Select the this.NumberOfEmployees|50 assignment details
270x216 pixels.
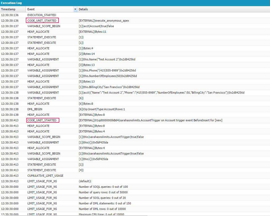click(x=108, y=76)
